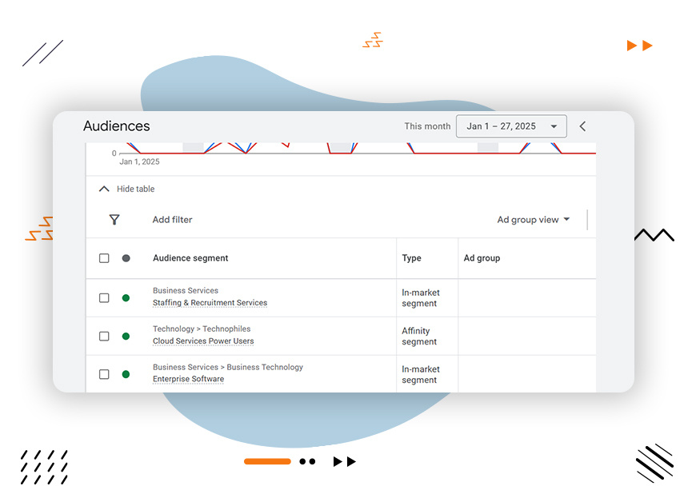Click the orange double-arrow decoration at top right
This screenshot has height=502, width=688.
[639, 46]
